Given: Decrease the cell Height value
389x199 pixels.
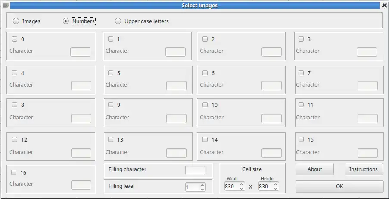Looking at the screenshot, I should point(276,189).
